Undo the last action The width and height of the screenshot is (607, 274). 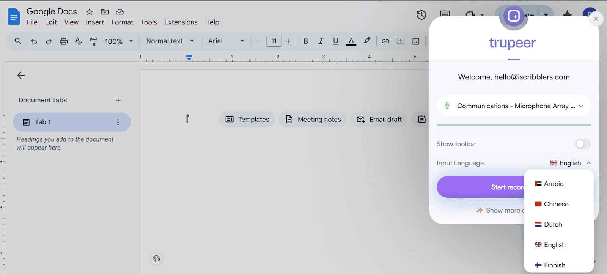pyautogui.click(x=34, y=41)
